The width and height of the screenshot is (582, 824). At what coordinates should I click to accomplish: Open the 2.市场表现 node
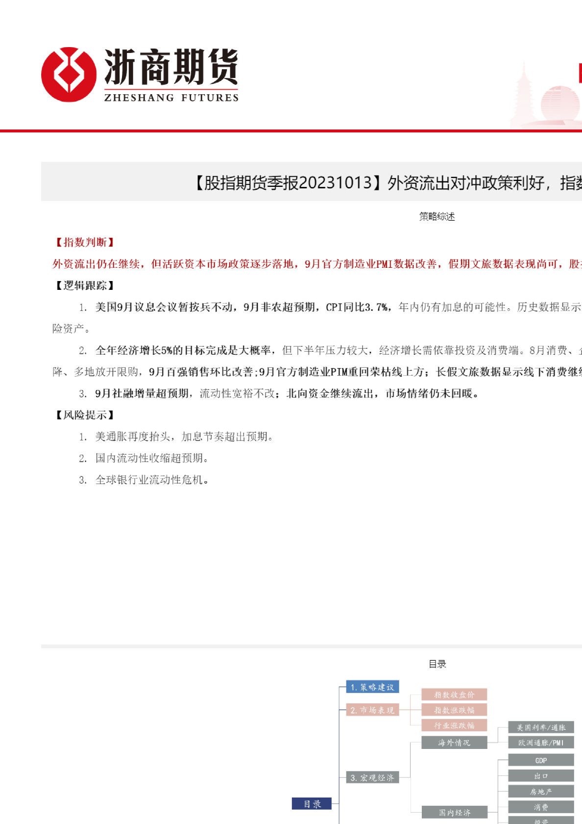[372, 710]
